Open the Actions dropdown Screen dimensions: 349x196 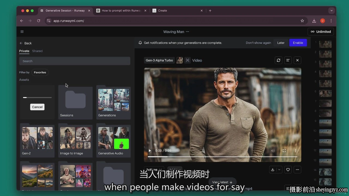tap(154, 170)
